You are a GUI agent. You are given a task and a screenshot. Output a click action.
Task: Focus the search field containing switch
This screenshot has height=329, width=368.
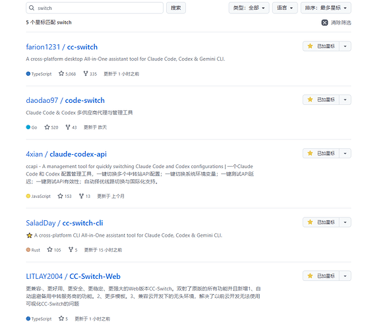(x=94, y=8)
